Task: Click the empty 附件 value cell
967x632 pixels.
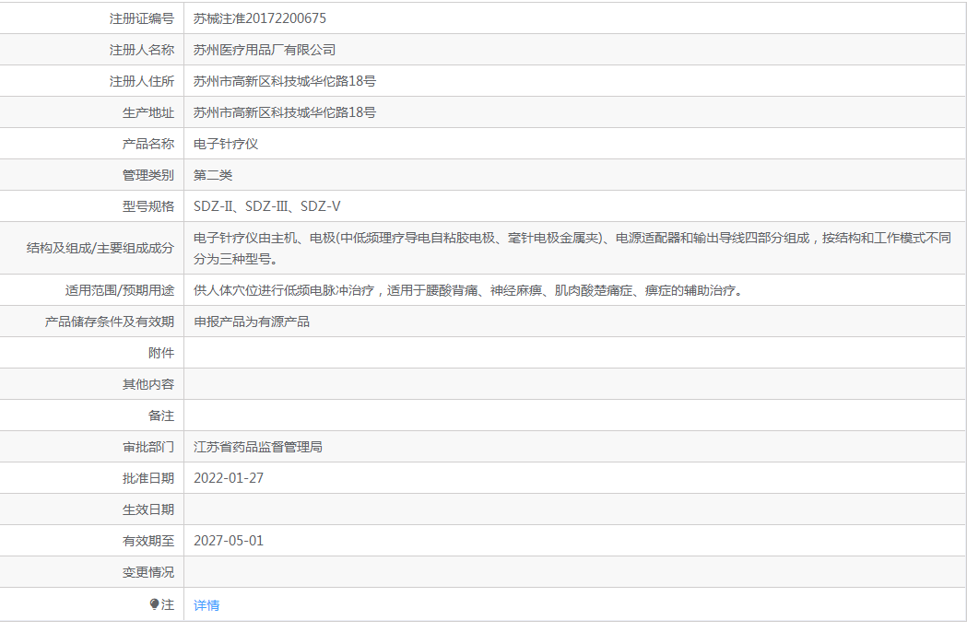Action: coord(575,353)
